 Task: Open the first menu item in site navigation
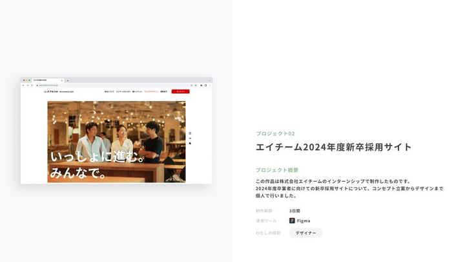[x=109, y=91]
